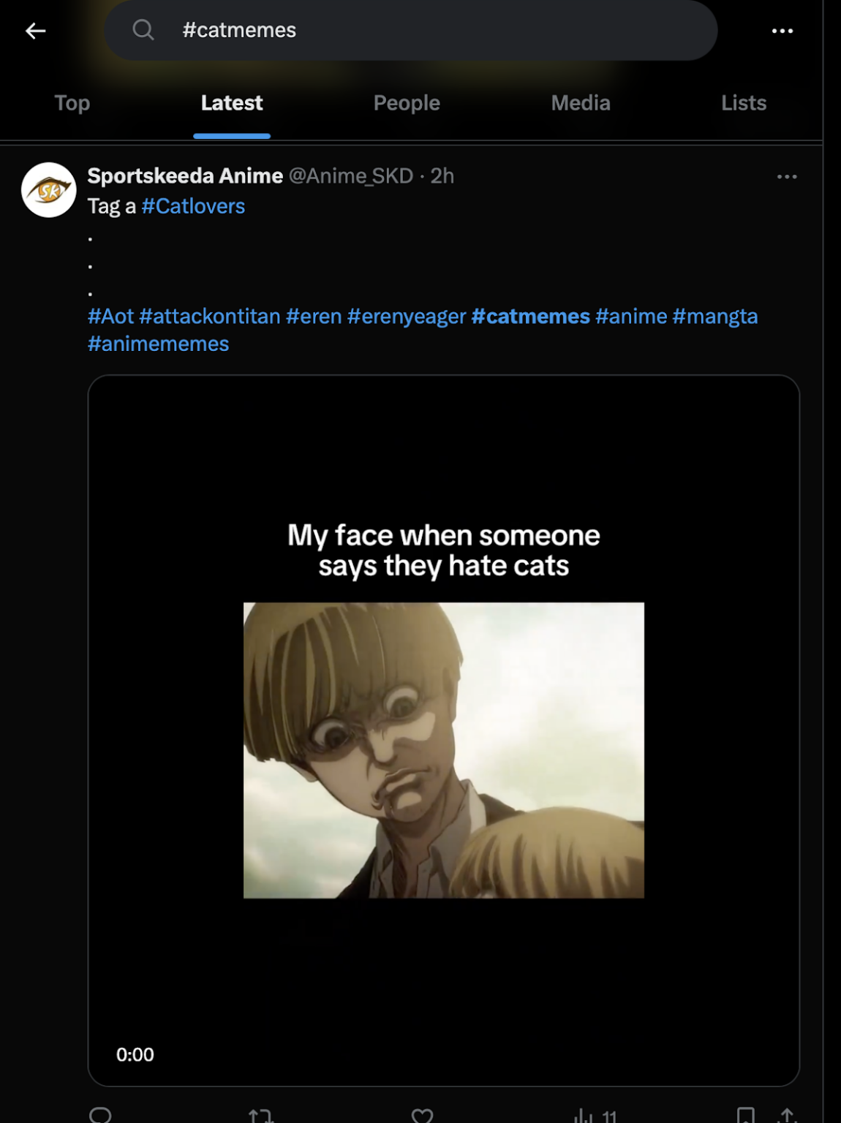
Task: Reply to the Sportskeeda Anime tweet
Action: coord(100,1115)
